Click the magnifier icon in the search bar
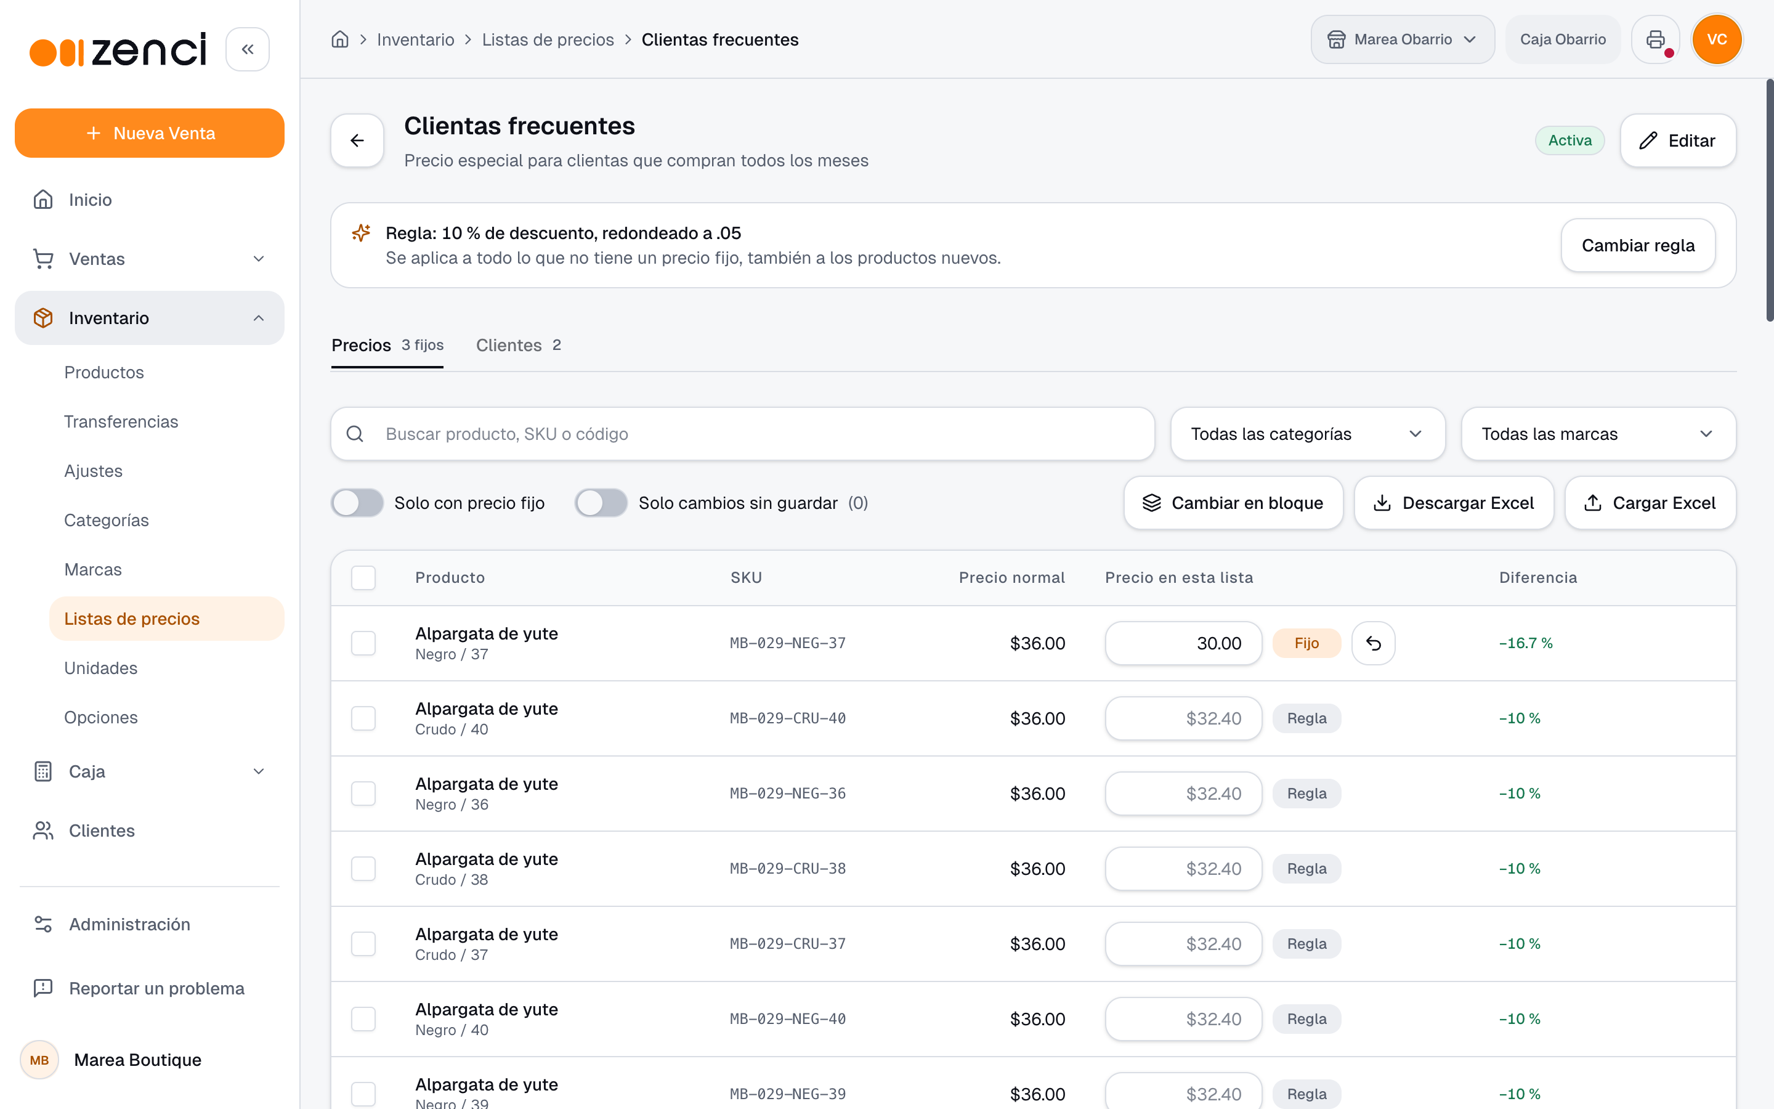Image resolution: width=1774 pixels, height=1109 pixels. click(355, 434)
